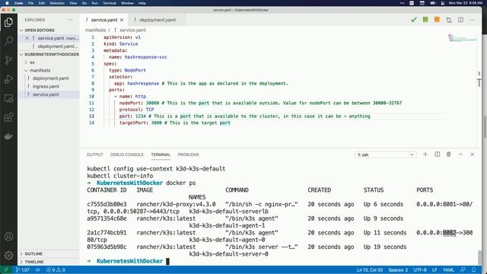The height and width of the screenshot is (274, 487).
Task: Open the Source Control view
Action: [x=8, y=60]
